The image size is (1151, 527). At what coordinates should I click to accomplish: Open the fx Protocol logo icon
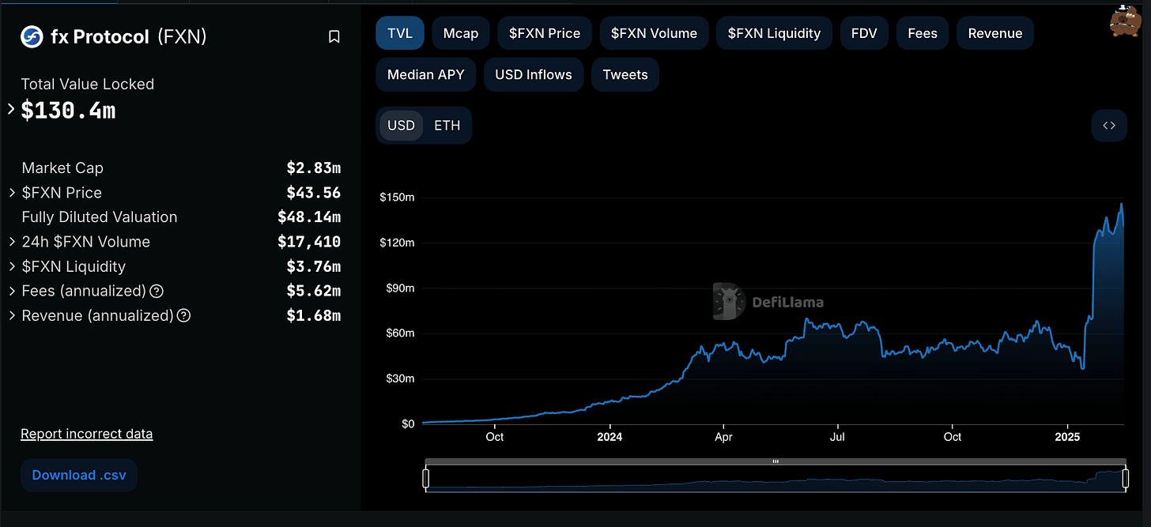click(x=32, y=36)
